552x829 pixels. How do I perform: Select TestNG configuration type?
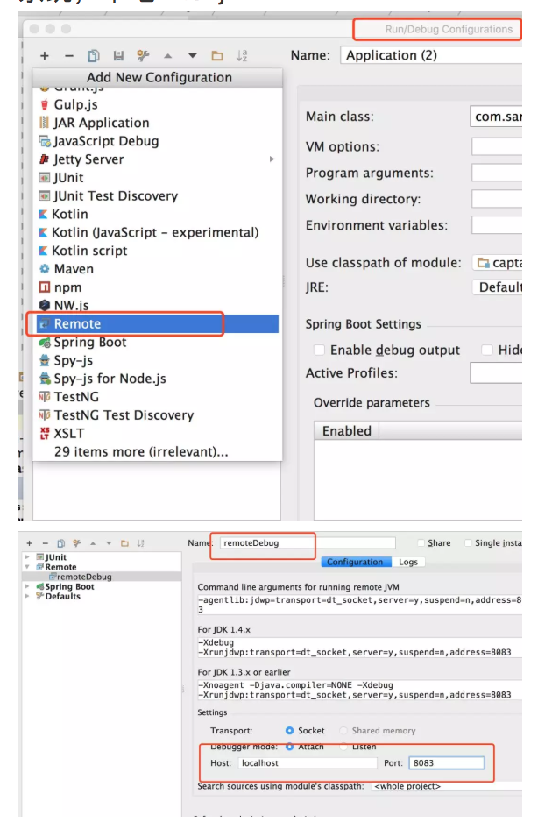tap(158, 397)
